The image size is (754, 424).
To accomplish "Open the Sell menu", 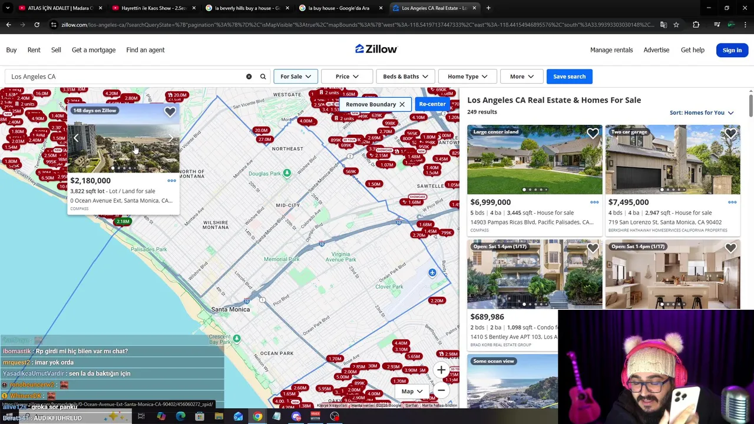I will coord(56,50).
